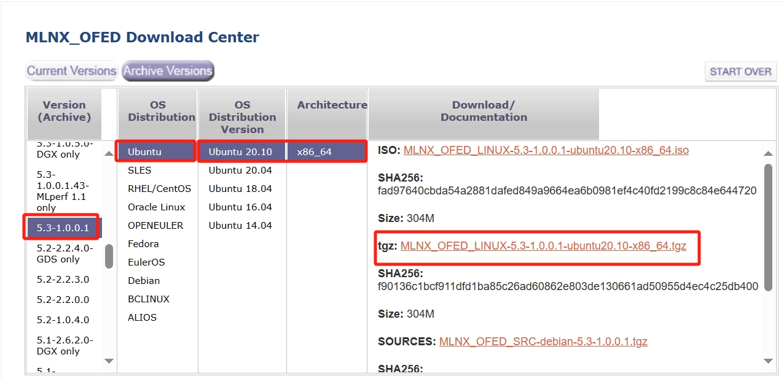The width and height of the screenshot is (784, 379).
Task: Choose Debian distribution
Action: [144, 280]
